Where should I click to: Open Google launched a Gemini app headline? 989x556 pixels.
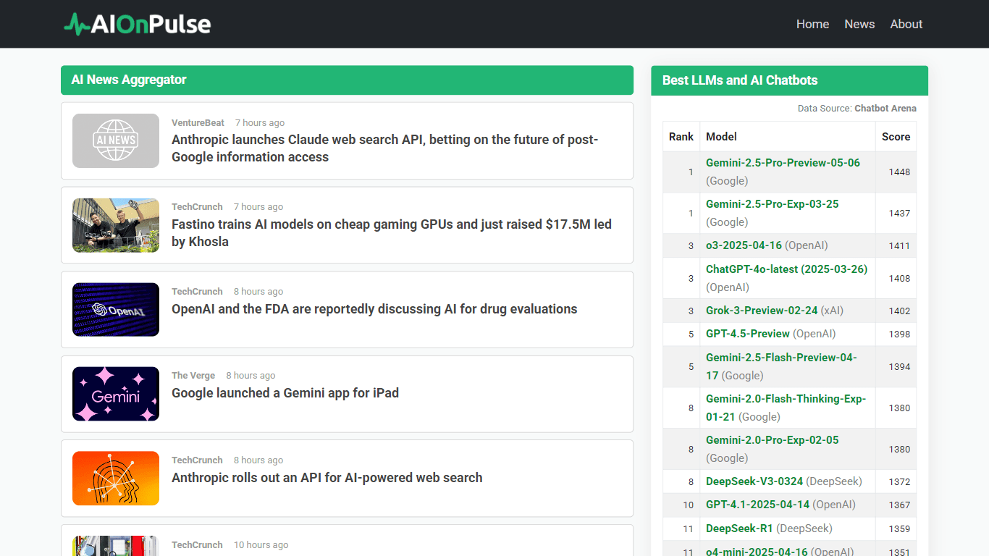coord(285,393)
